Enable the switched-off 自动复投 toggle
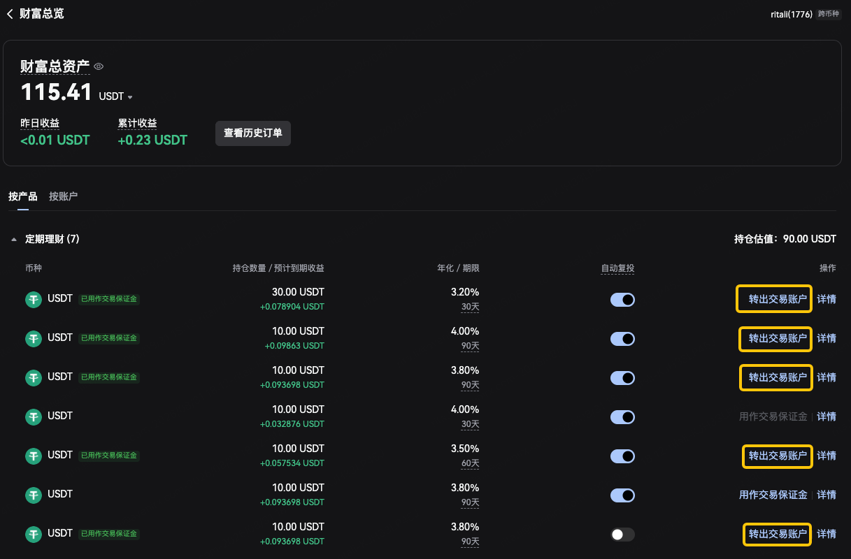Screen dimensions: 851x559 (x=622, y=535)
